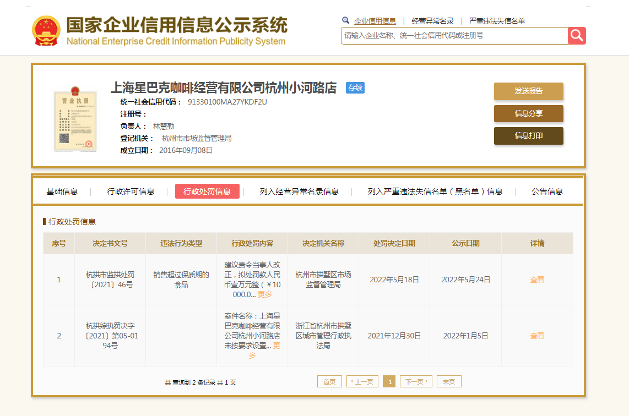Click the decision date 2021年12月30日
The image size is (629, 416).
click(394, 336)
